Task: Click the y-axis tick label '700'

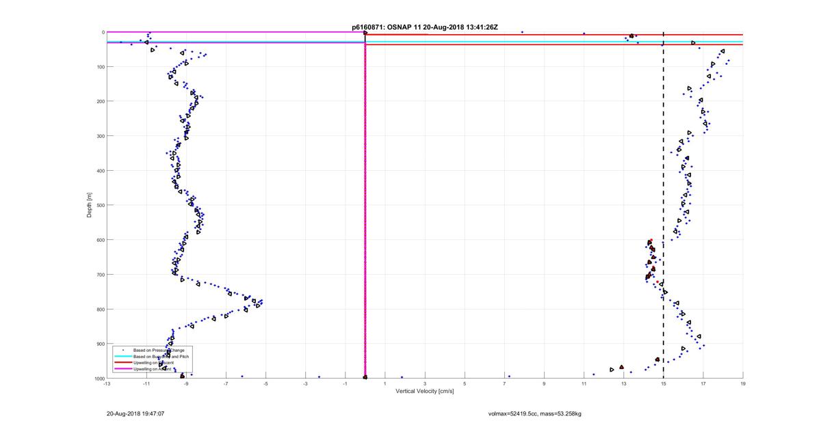Action: click(x=100, y=275)
